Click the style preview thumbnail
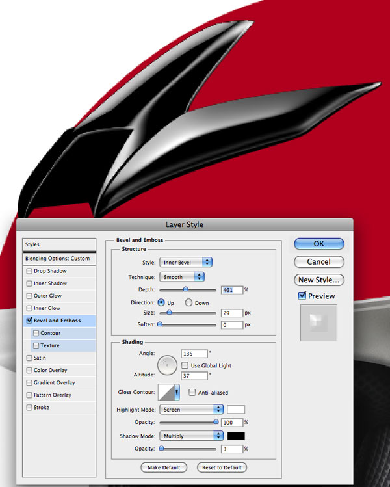Image resolution: width=390 pixels, height=487 pixels. [318, 322]
